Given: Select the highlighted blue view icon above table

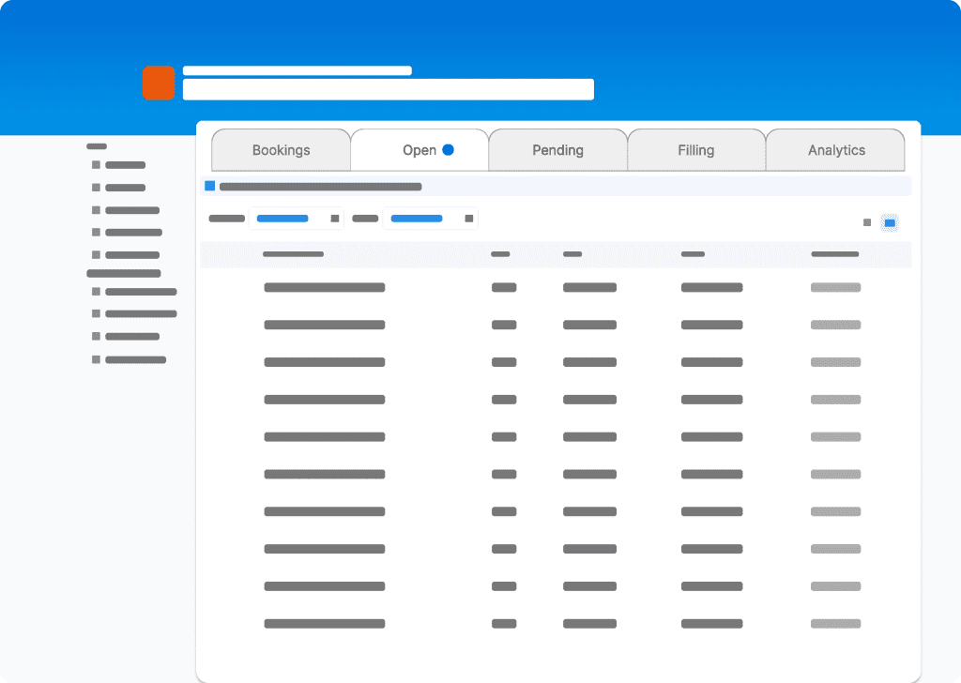Looking at the screenshot, I should 890,222.
